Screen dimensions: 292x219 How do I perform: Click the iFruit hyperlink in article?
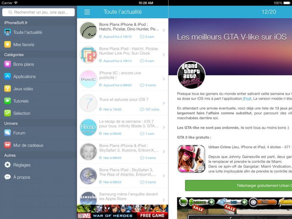click(247, 98)
